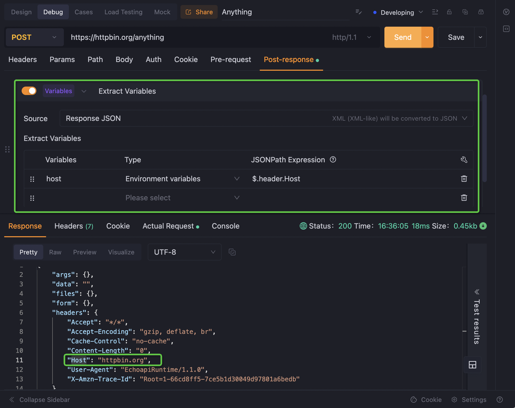The width and height of the screenshot is (515, 408).
Task: Click the Save button
Action: [456, 37]
